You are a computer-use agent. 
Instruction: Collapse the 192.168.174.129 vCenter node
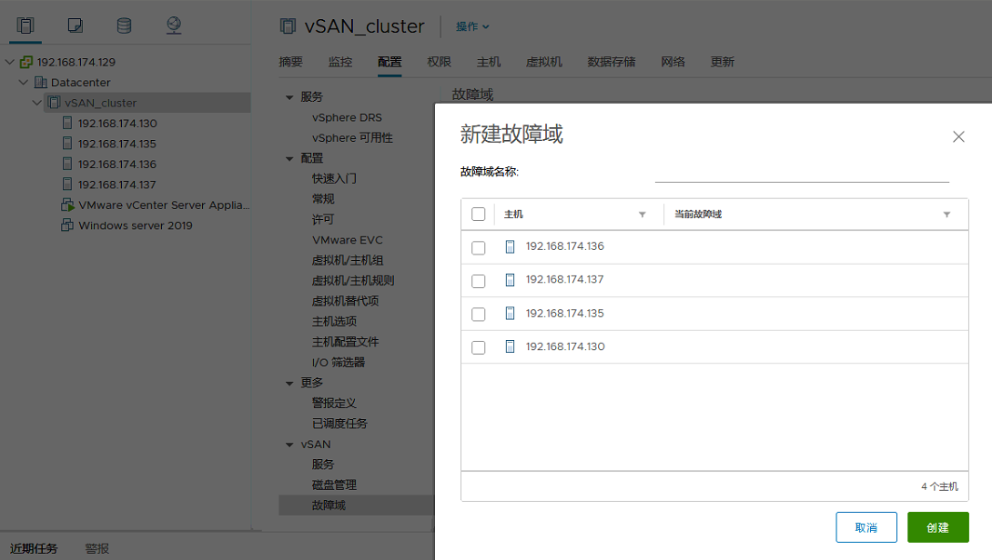coord(10,62)
